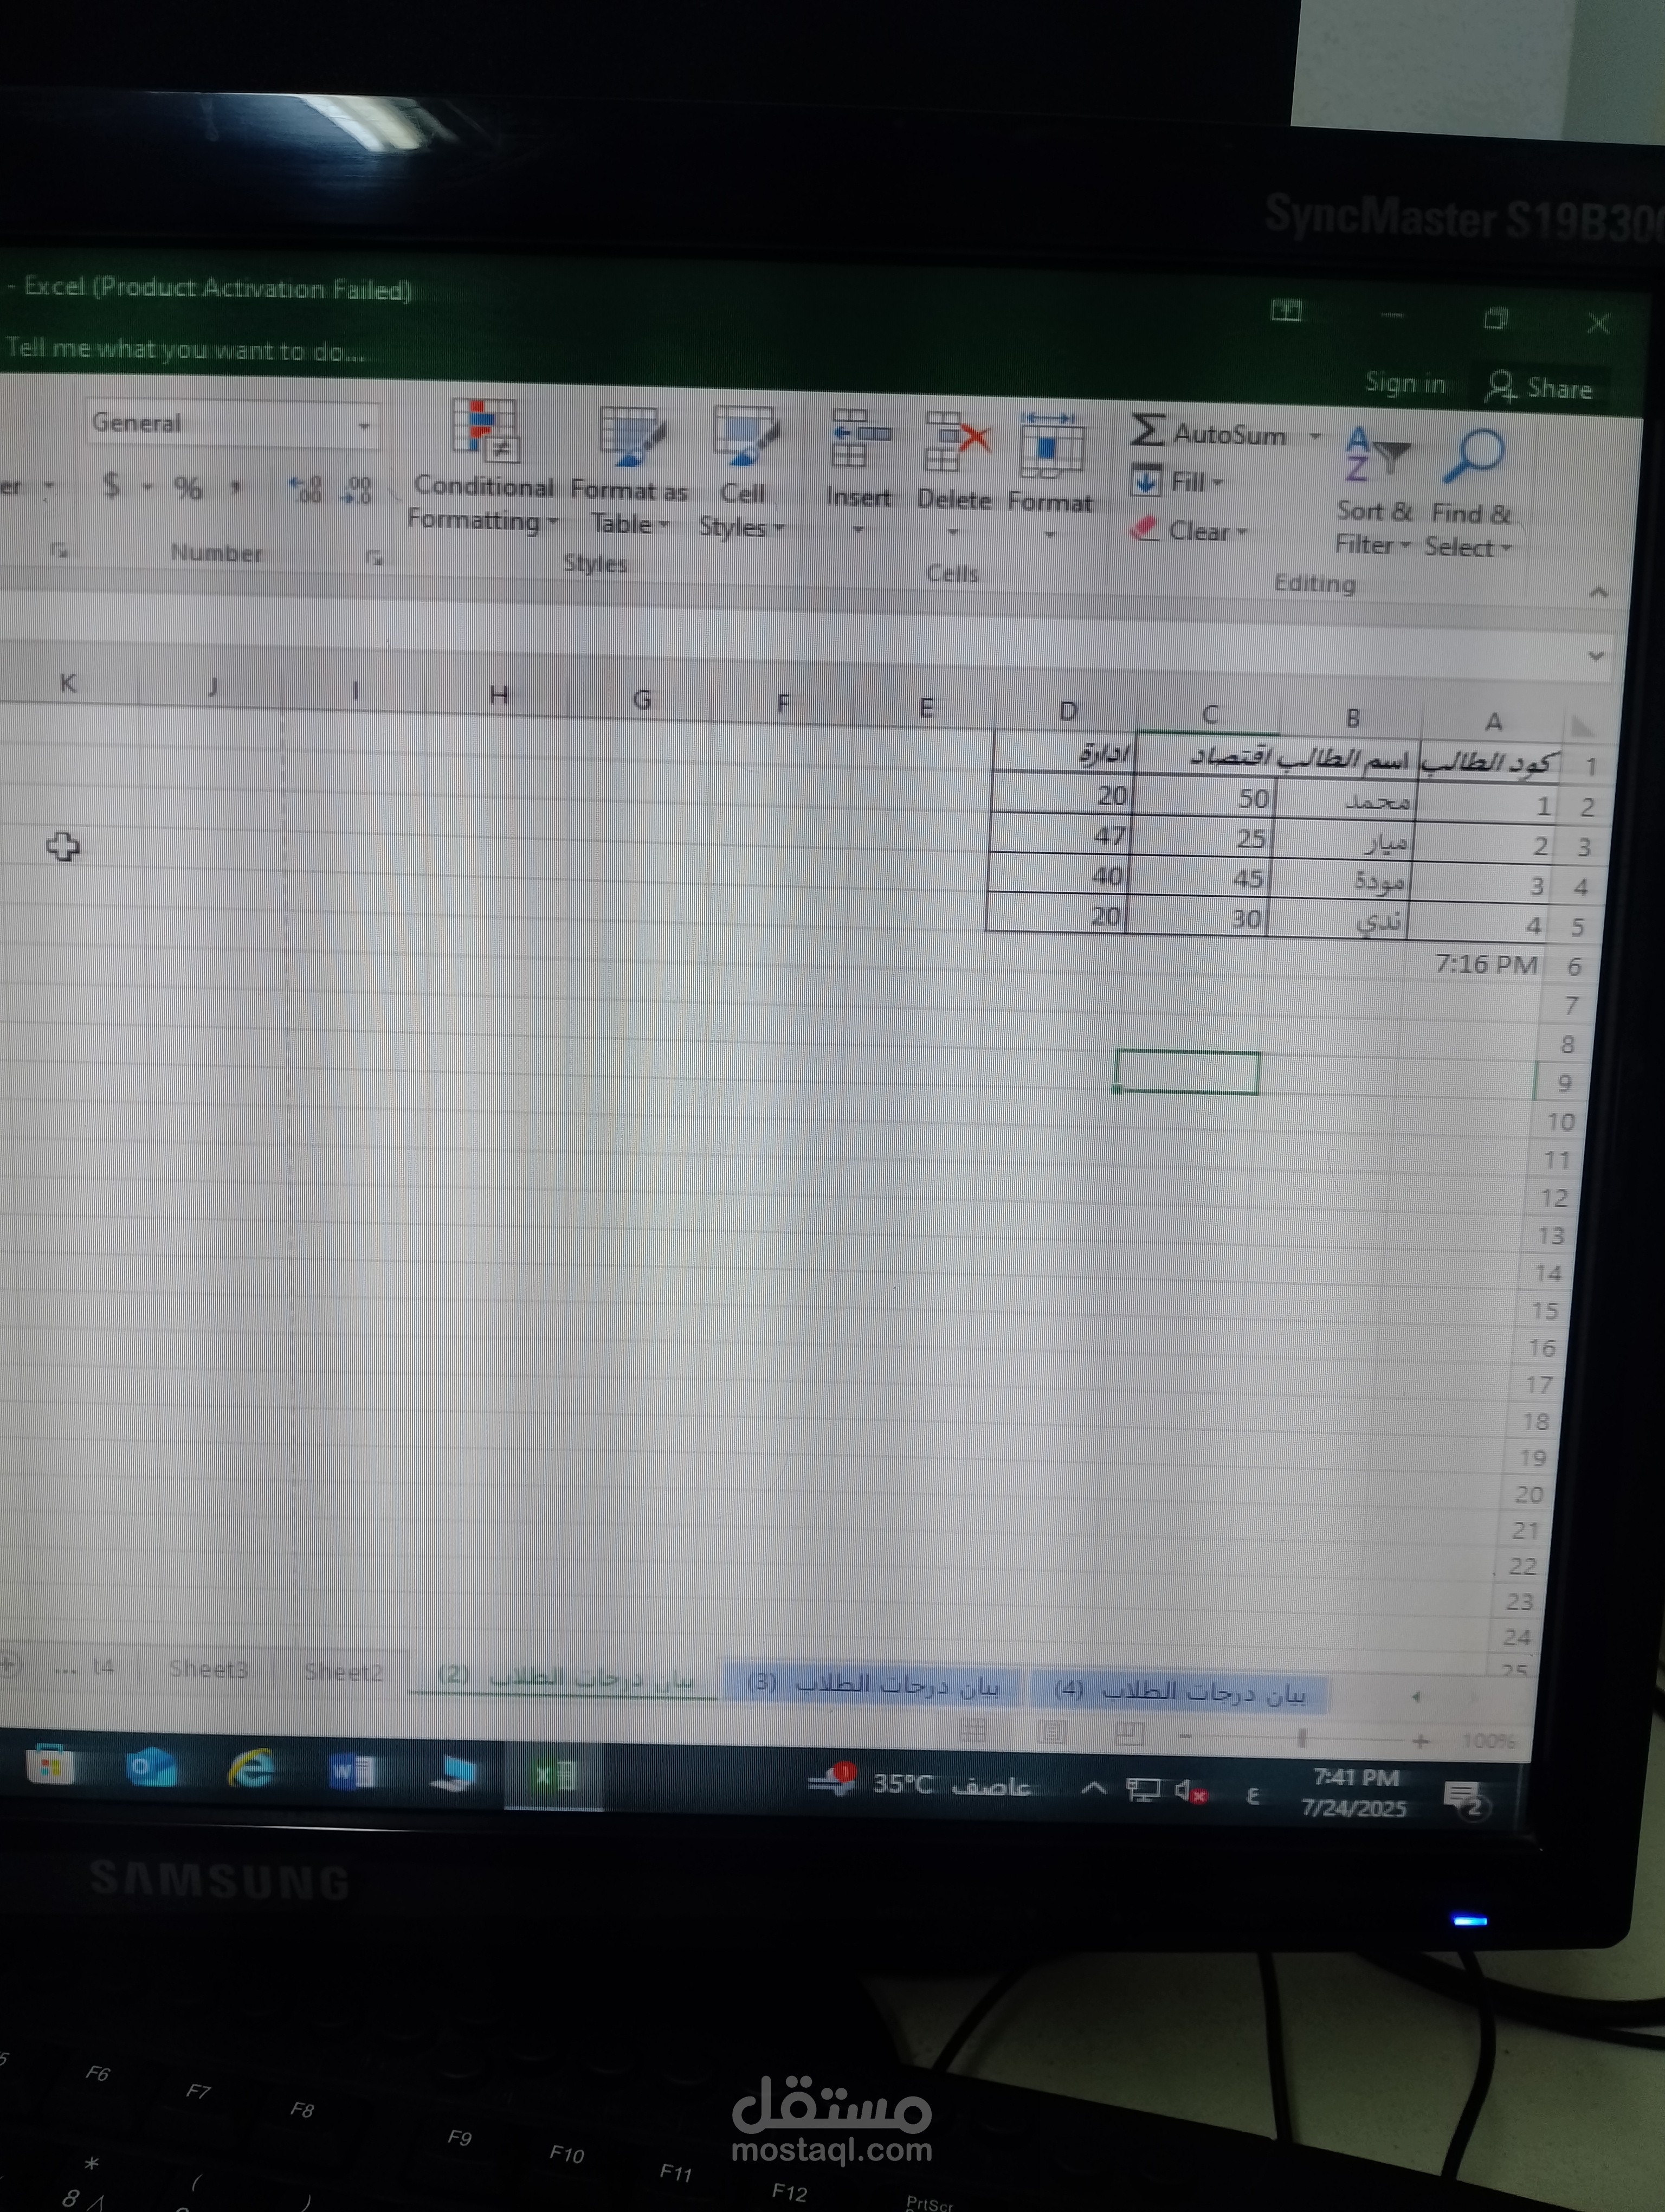Open Format as Table gallery
Viewport: 1665px width, 2212px height.
click(629, 471)
